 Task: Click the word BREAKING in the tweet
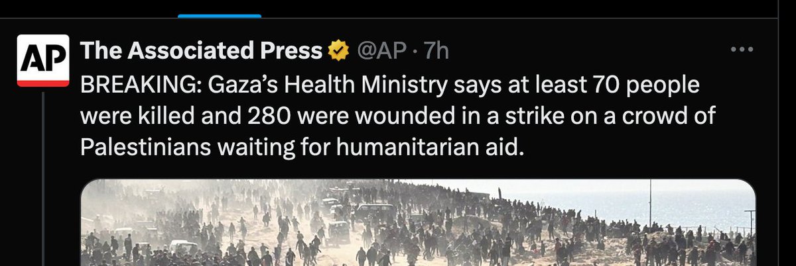140,86
